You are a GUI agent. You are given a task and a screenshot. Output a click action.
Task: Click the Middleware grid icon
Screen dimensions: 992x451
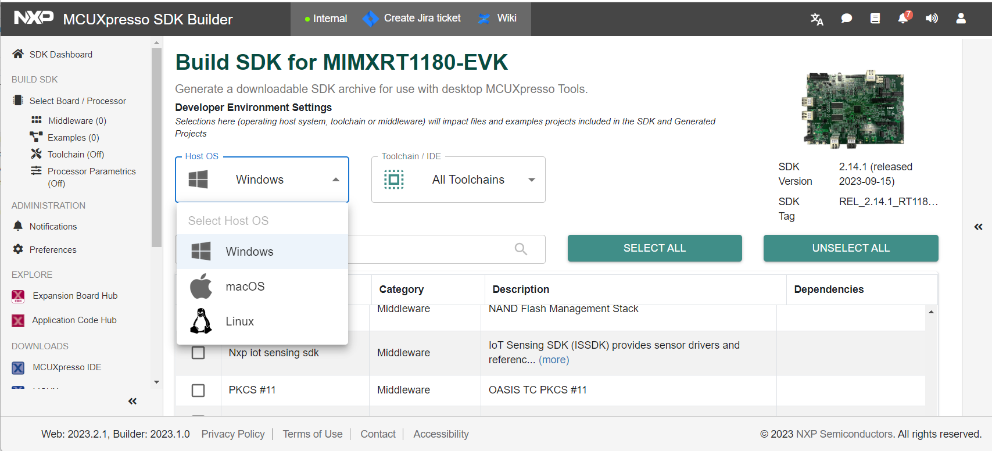[36, 120]
